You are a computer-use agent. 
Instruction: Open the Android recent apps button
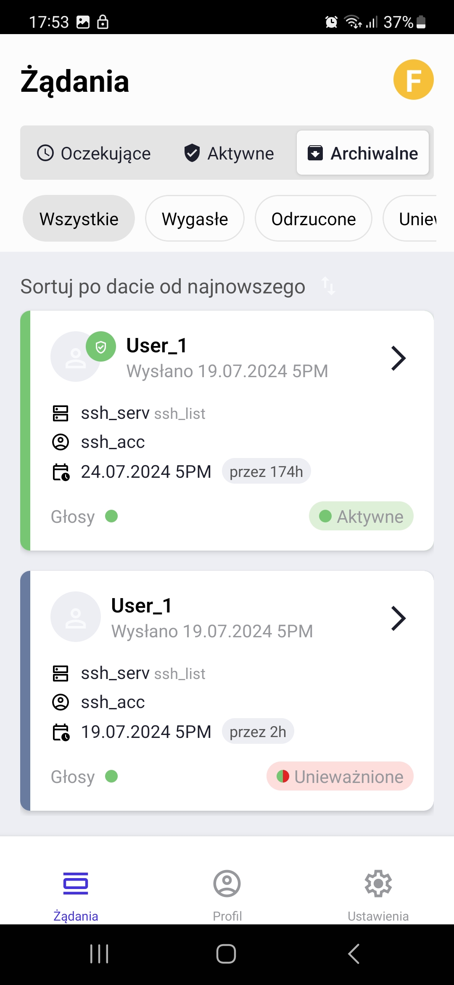[100, 954]
